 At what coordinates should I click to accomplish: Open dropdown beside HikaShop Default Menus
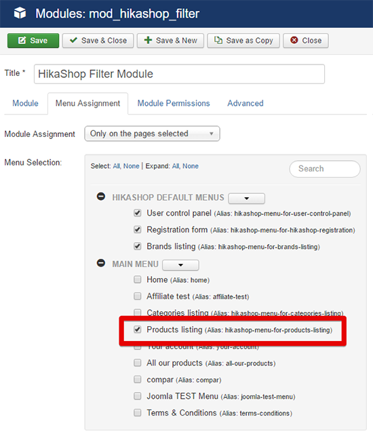click(246, 198)
